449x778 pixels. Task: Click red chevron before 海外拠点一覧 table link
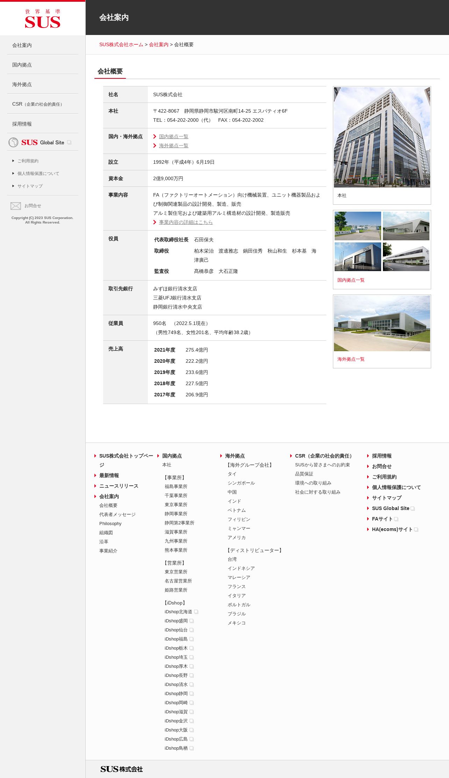(155, 146)
